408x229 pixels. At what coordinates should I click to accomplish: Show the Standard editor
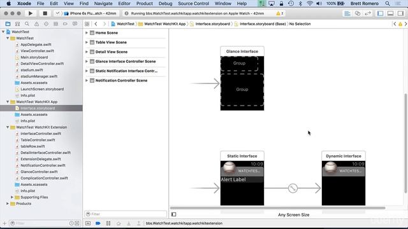[347, 13]
